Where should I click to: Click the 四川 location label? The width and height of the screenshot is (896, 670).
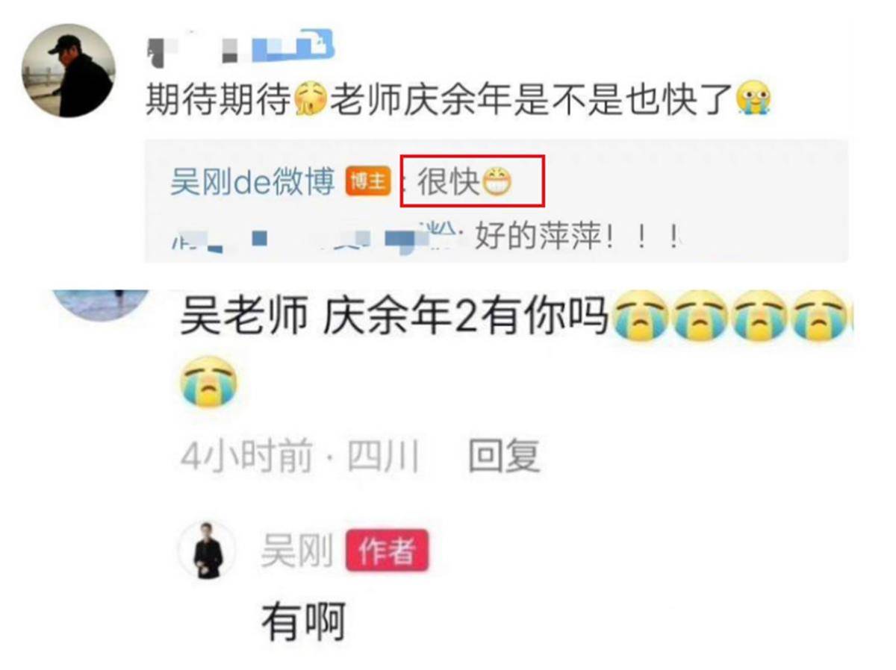[383, 456]
